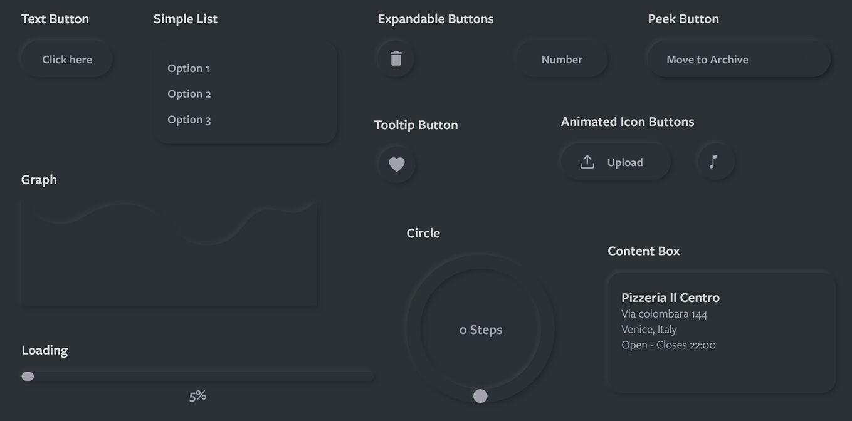This screenshot has height=421, width=852.
Task: Click the 5% percentage label
Action: [x=197, y=395]
